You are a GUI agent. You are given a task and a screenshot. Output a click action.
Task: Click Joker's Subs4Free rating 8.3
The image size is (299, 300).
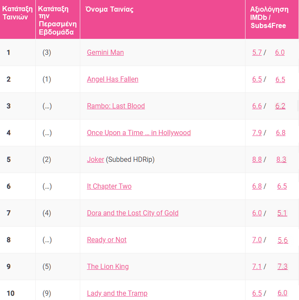coord(281,159)
